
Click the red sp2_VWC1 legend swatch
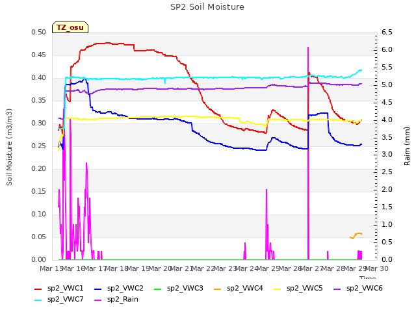[38, 289]
